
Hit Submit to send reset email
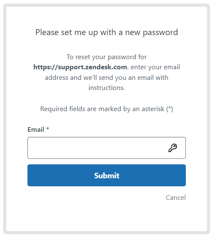pyautogui.click(x=106, y=175)
